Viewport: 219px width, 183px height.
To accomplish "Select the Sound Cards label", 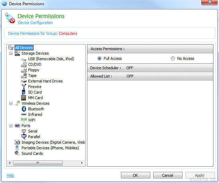I will coord(32,153).
